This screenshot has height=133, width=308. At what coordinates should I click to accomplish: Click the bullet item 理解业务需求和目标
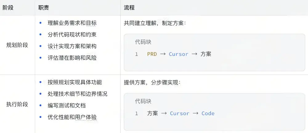(72, 23)
